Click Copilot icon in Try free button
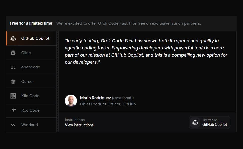Screen dimensions: 243x149 point(195,122)
